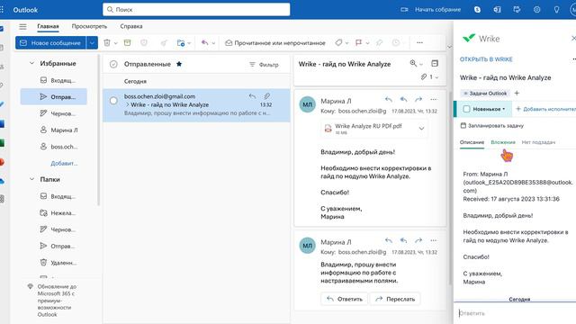Viewport: 576px width, 324px height.
Task: Expand the reply options dropdown arrow
Action: pos(213,43)
